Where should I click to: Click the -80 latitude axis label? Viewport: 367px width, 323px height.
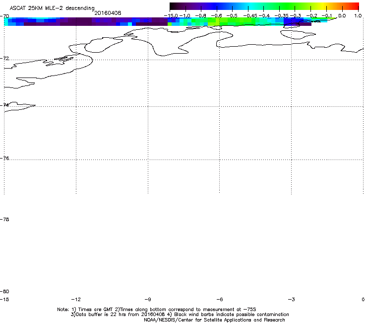(4, 292)
